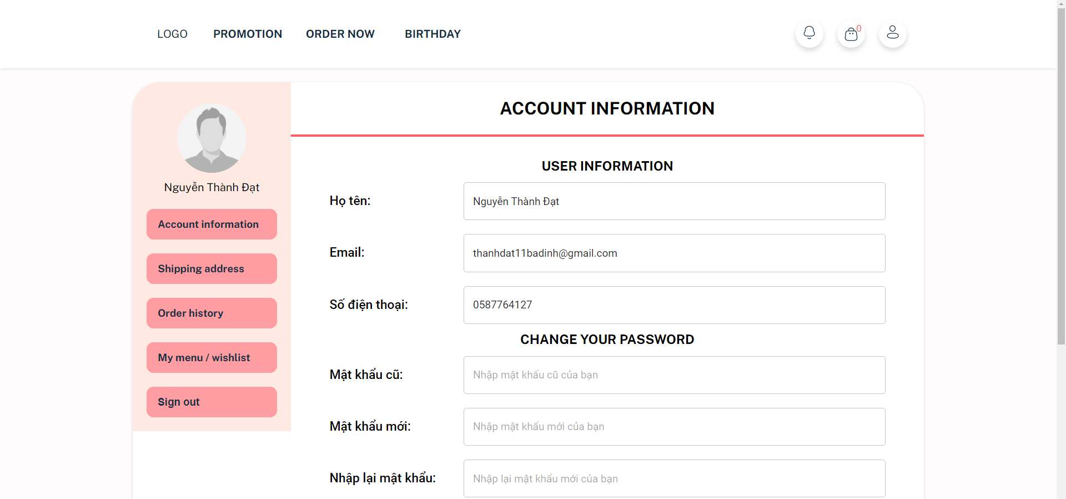Open the BIRTHDAY page
1066x499 pixels.
tap(433, 34)
